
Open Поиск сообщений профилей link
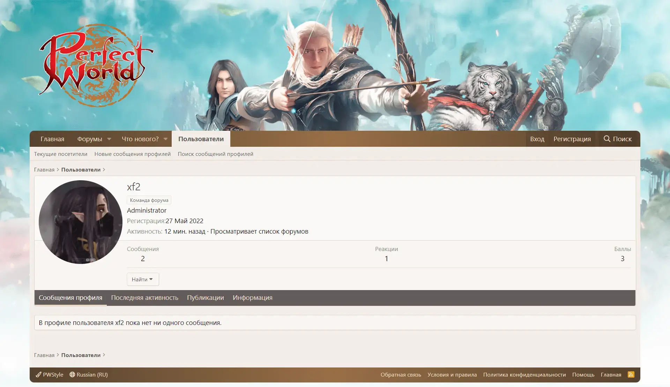216,154
